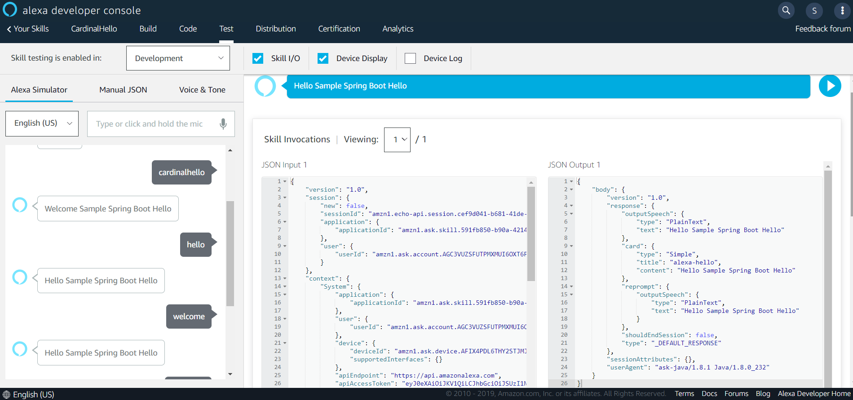Open the Certification tab
This screenshot has height=400, width=853.
(x=339, y=29)
